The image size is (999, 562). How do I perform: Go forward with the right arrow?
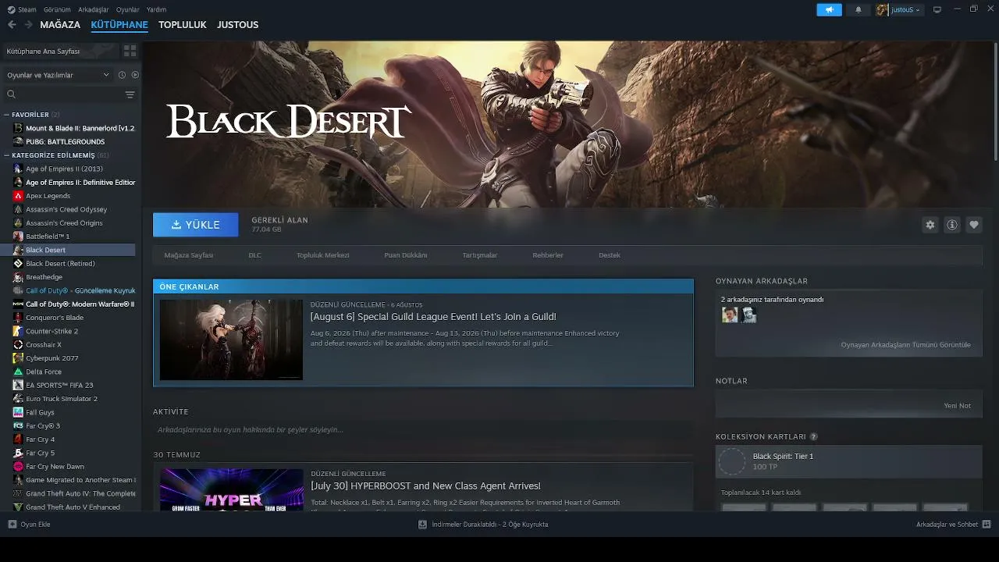coord(28,25)
